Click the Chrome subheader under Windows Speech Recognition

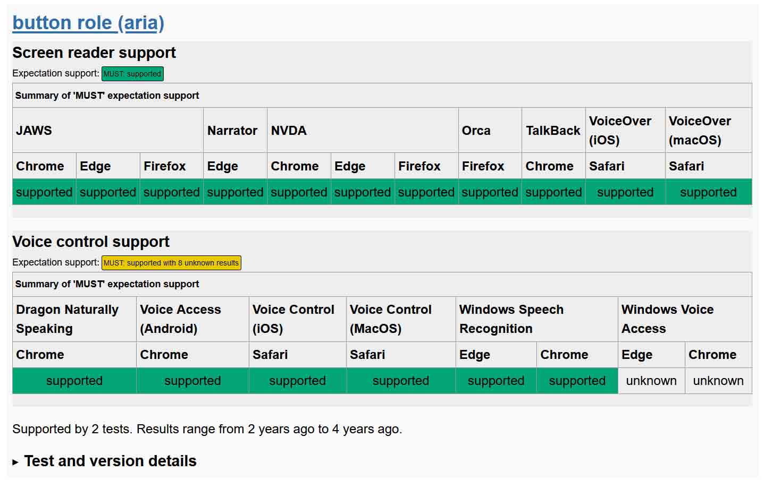click(577, 355)
